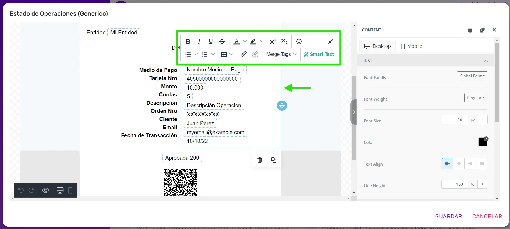Screen dimensions: 510x229
Task: Collapse the side panel with arrow handle
Action: [x=354, y=112]
